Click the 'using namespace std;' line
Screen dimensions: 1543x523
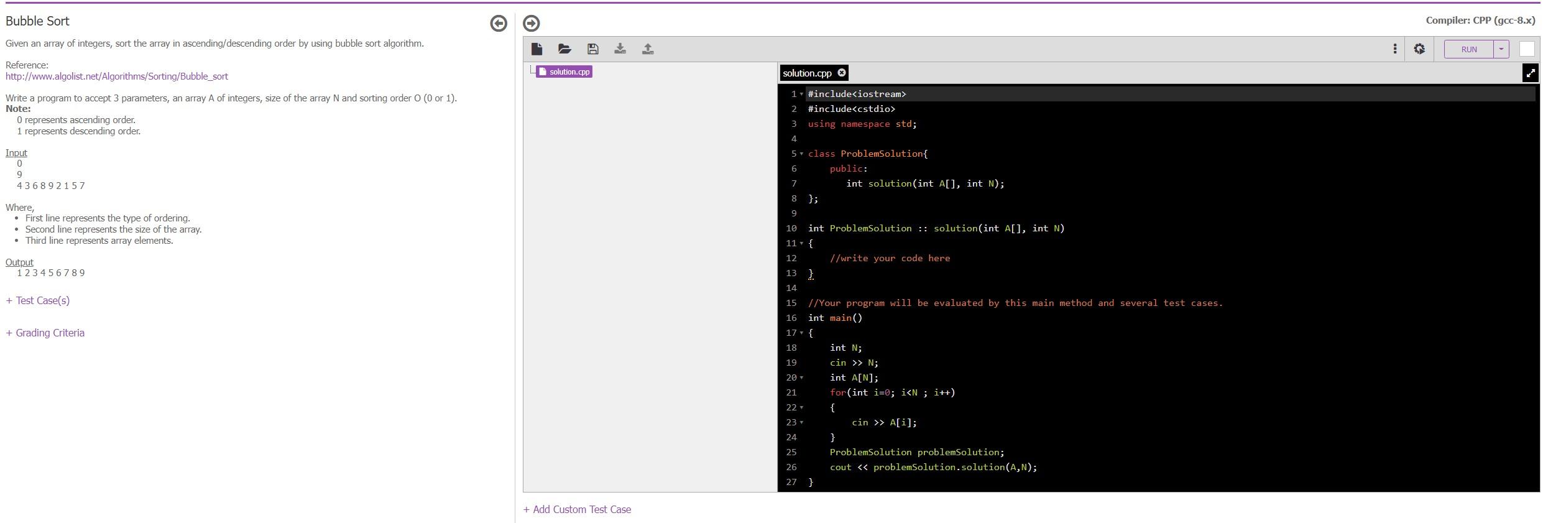[x=862, y=124]
